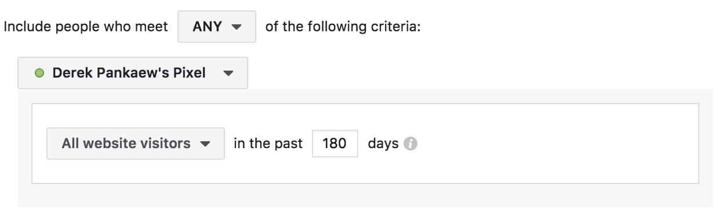Click the info icon next to days
Viewport: 719px width, 213px height.
(x=411, y=144)
